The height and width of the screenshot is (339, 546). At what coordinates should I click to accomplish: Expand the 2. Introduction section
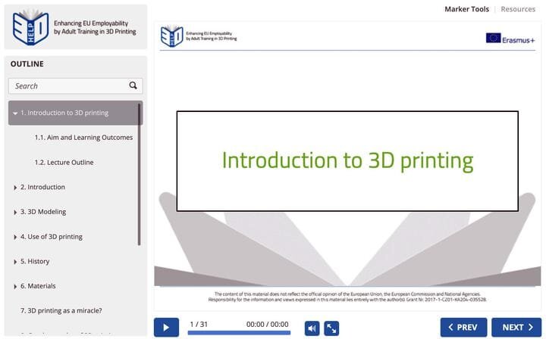pyautogui.click(x=15, y=188)
